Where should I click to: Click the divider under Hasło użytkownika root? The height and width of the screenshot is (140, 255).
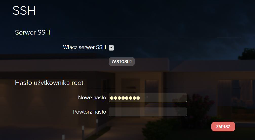coord(126,88)
